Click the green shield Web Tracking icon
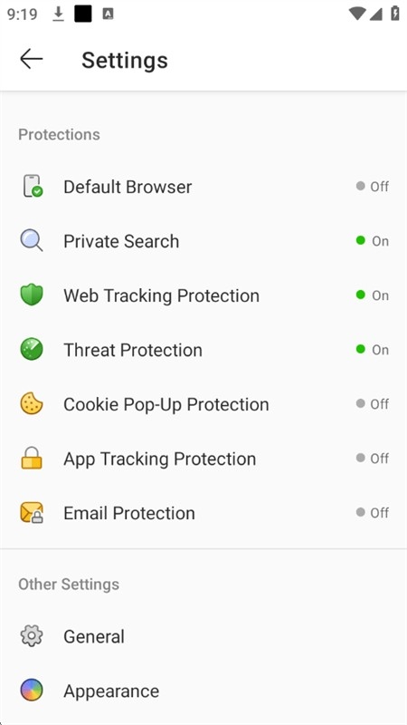Screen dimensions: 407x725 32,295
